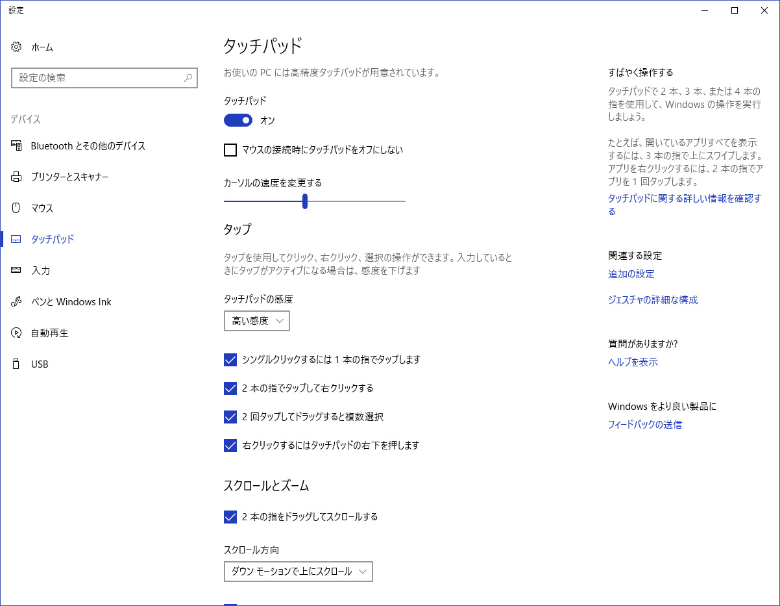Maximize the 設定 window
The image size is (780, 606).
735,10
